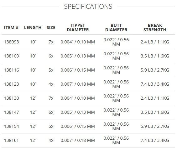Viewport: 177px width, 155px height.
Task: Click item number 138130
Action: (11, 98)
